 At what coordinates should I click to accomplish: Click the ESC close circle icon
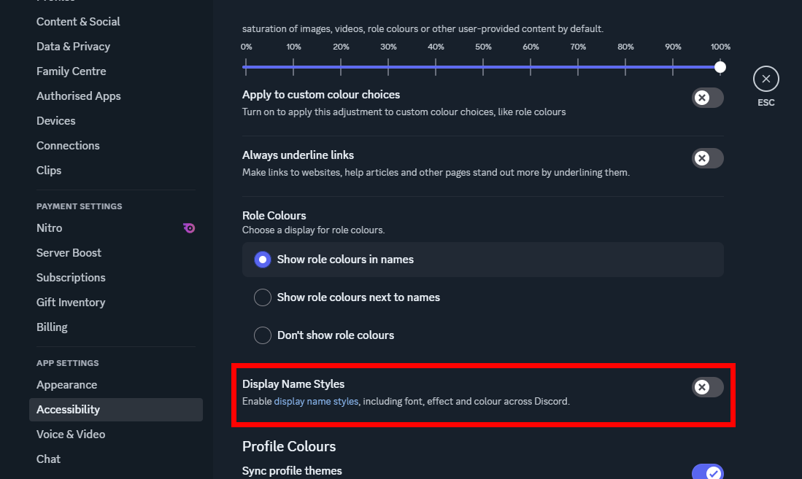(766, 79)
